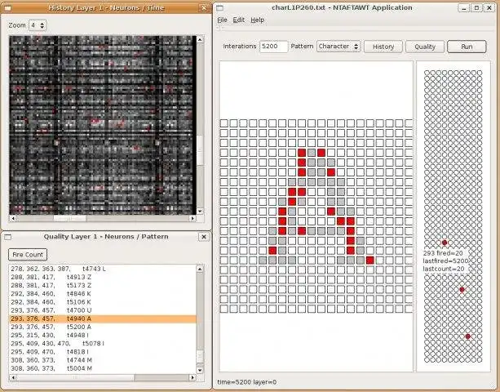This screenshot has width=500, height=392.
Task: Select row '295, 409, 430, 470, t5078 I'
Action: 102,344
